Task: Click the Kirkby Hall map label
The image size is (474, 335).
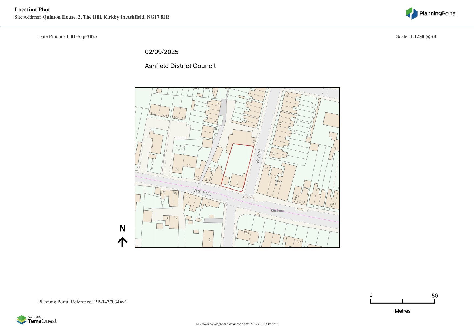Action: coord(180,148)
